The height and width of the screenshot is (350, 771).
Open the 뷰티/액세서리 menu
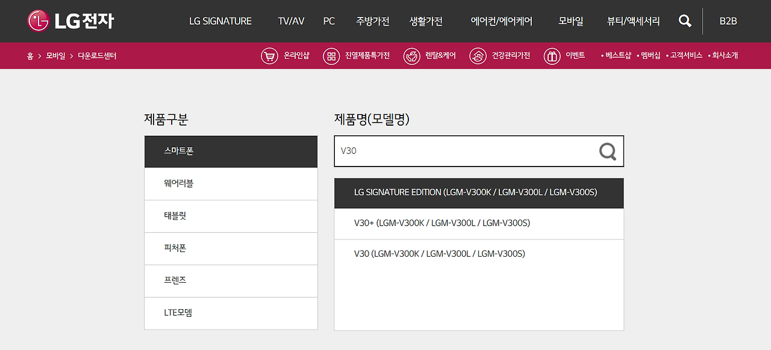click(x=634, y=21)
